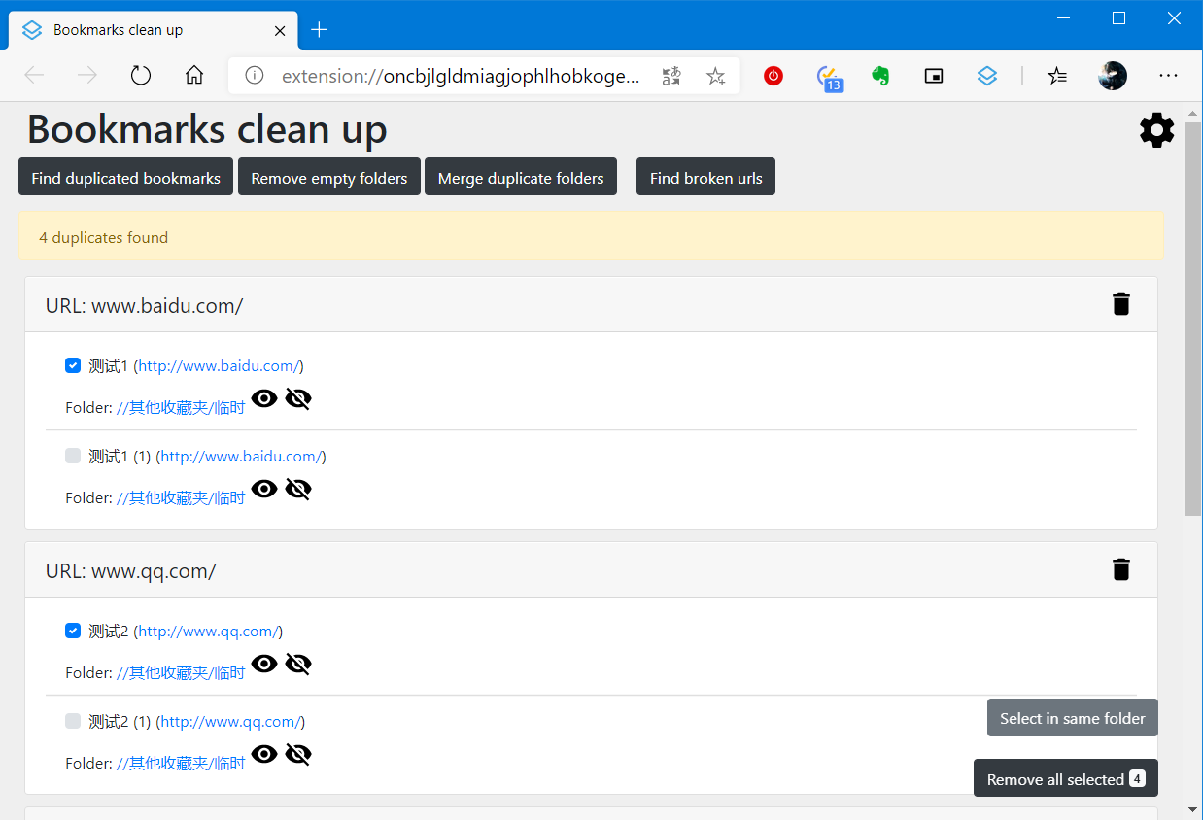Select the Bookmarks clean up browser tab
The image size is (1203, 820).
[x=153, y=30]
